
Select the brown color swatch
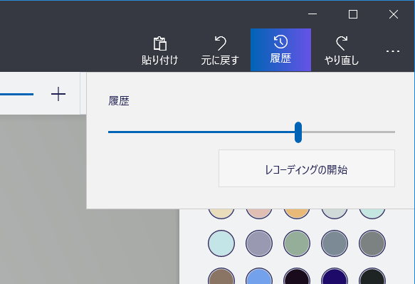pos(221,276)
